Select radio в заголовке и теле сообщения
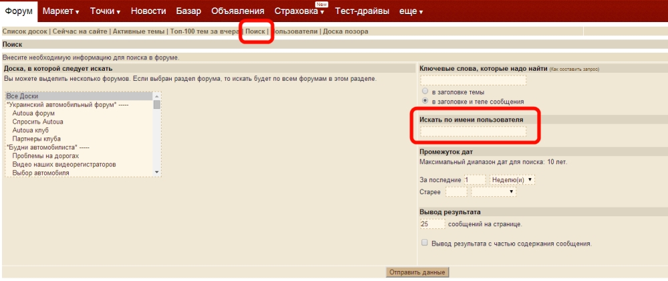 [x=424, y=101]
